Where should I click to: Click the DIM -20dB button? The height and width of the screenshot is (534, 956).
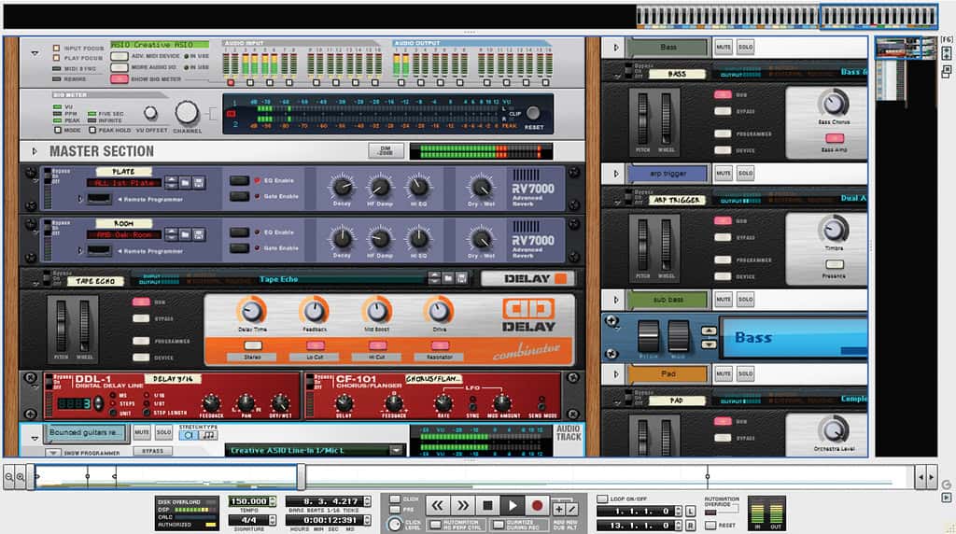(386, 150)
